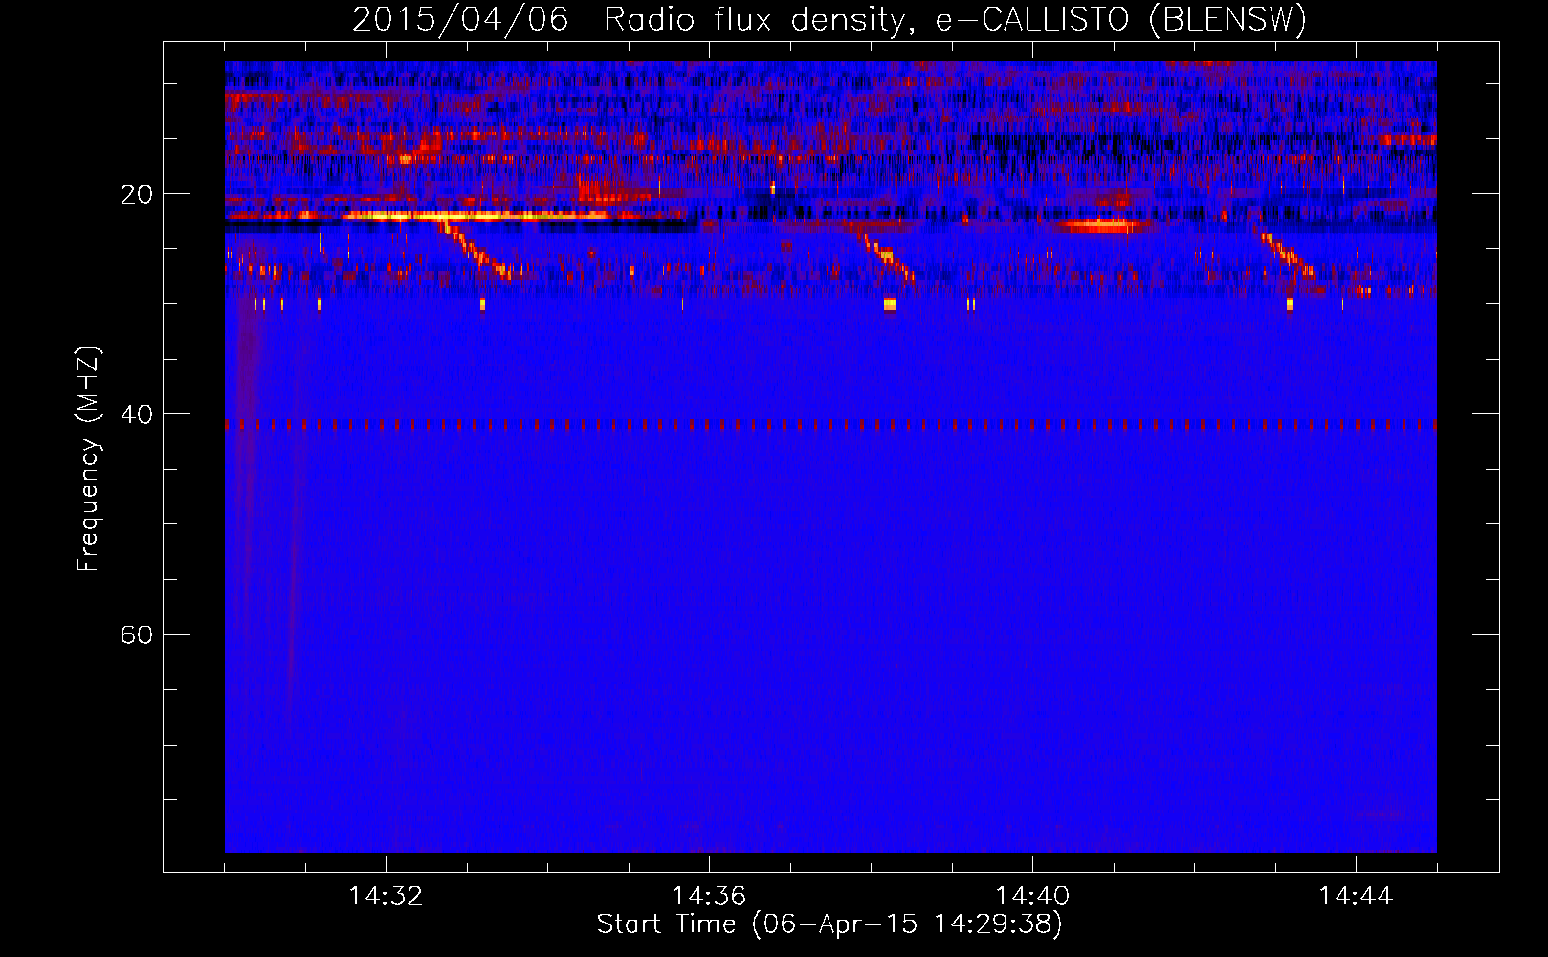The image size is (1548, 957).
Task: Select the "Start Time (06-Apr-15 14:29:38)" axis label
Action: click(x=829, y=924)
